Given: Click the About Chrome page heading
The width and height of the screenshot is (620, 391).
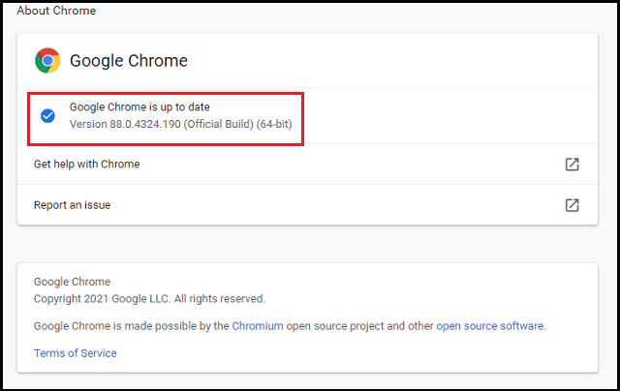Looking at the screenshot, I should (x=56, y=11).
